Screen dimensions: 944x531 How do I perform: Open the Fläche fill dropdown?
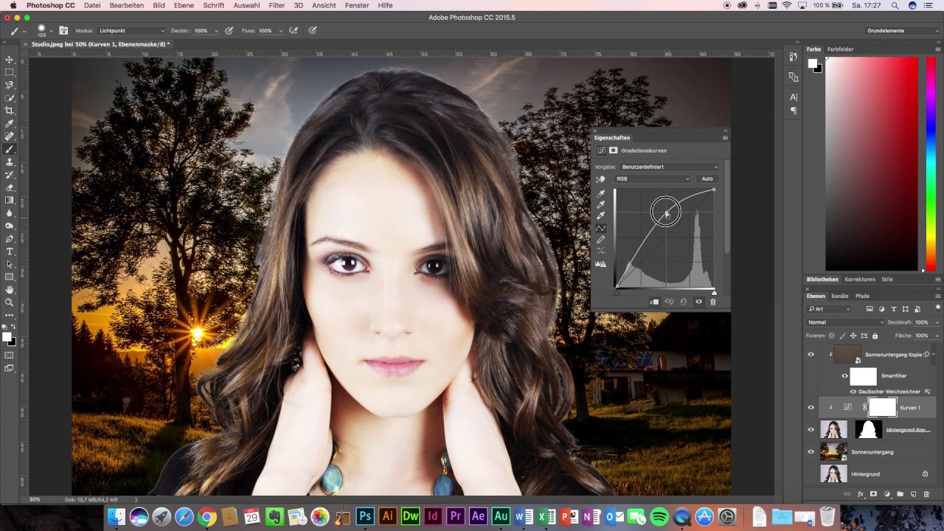coord(937,336)
